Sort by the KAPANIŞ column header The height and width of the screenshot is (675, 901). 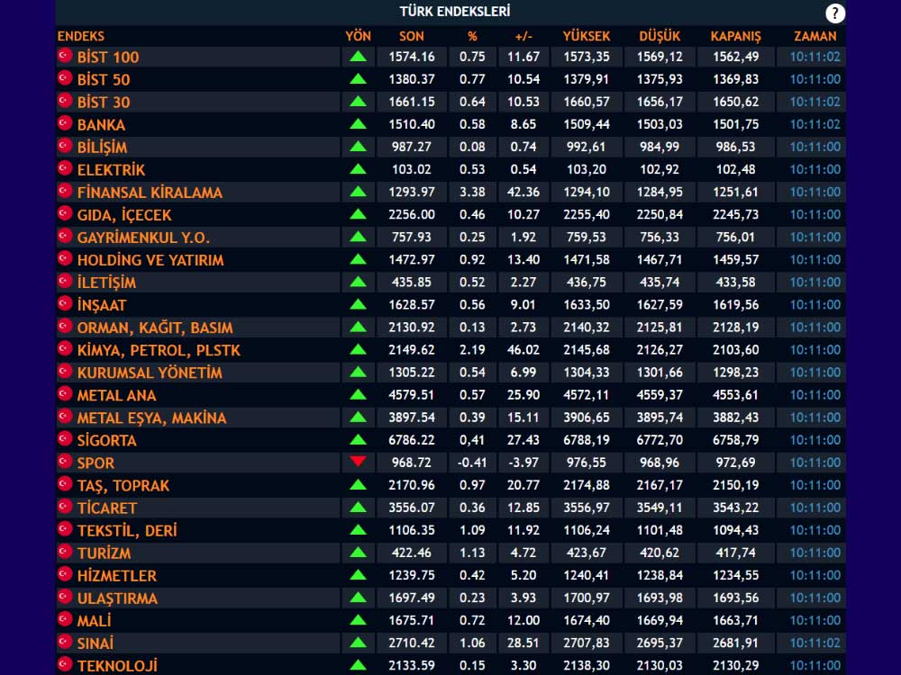coord(735,36)
